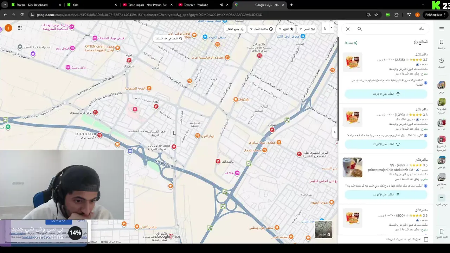Select the هرفي restaurant pin
The image size is (450, 253).
point(272,130)
